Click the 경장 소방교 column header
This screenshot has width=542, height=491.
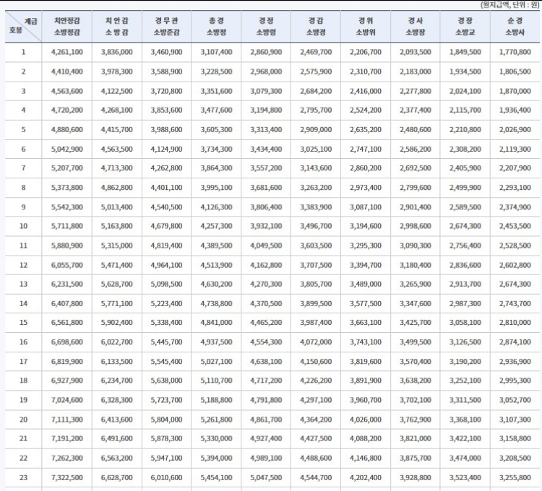coord(465,26)
